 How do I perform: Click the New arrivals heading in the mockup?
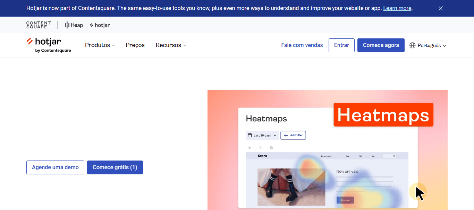point(347,171)
